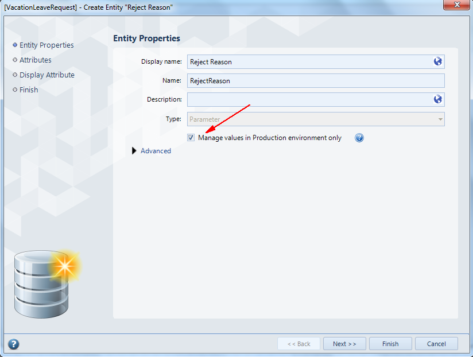Screen dimensions: 473x357
Task: Cancel the Create Entity wizard
Action: [x=436, y=344]
